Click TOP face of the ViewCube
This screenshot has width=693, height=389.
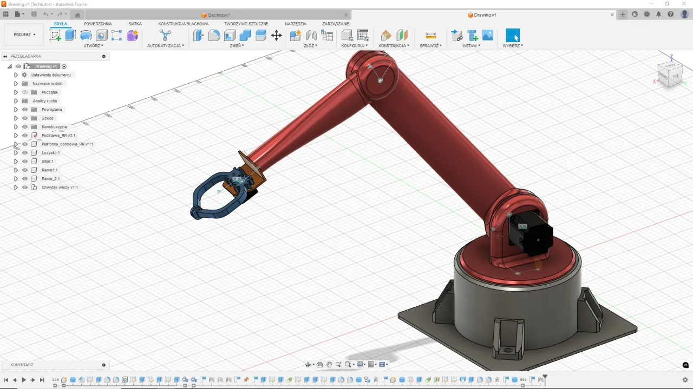coord(670,66)
